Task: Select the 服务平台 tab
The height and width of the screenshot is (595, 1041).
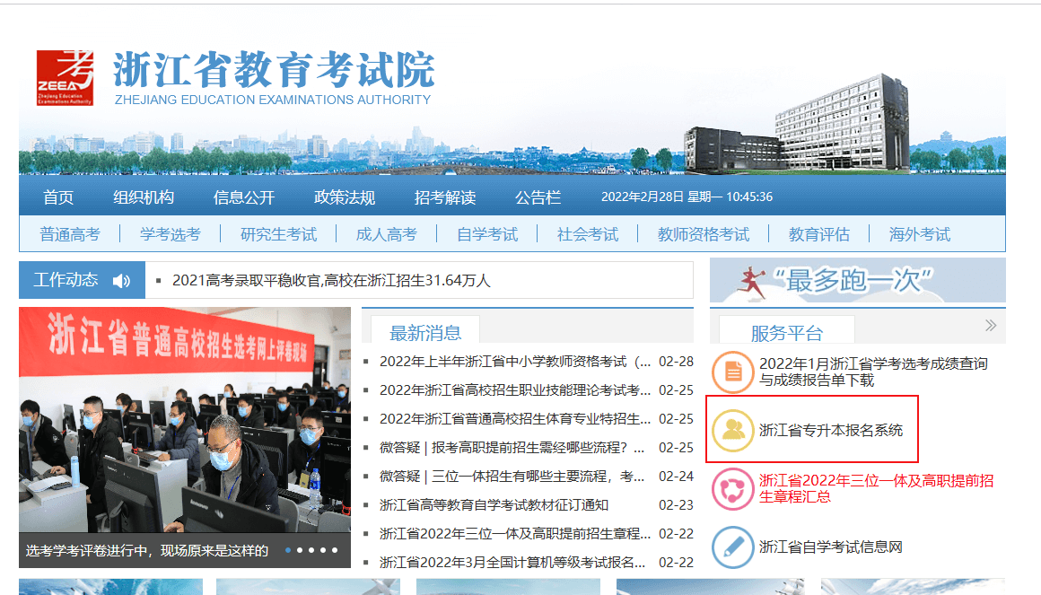Action: [x=786, y=333]
